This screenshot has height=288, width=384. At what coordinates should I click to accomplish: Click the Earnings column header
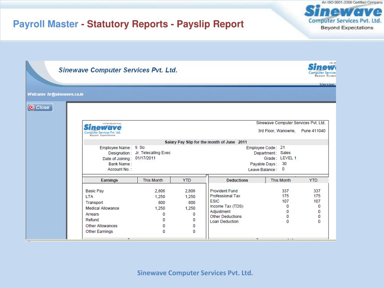coord(109,180)
